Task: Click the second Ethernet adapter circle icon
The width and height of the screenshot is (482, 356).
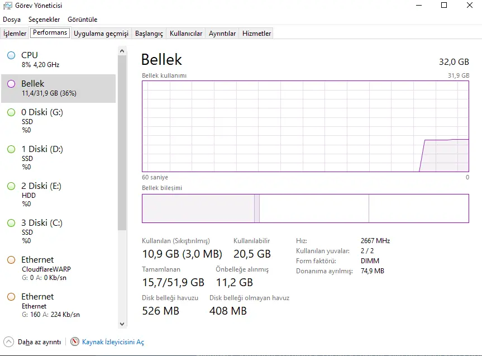Action: (x=11, y=297)
